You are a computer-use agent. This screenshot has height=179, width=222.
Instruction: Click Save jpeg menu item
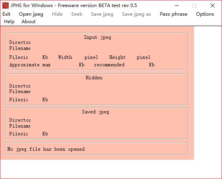[x=102, y=14]
